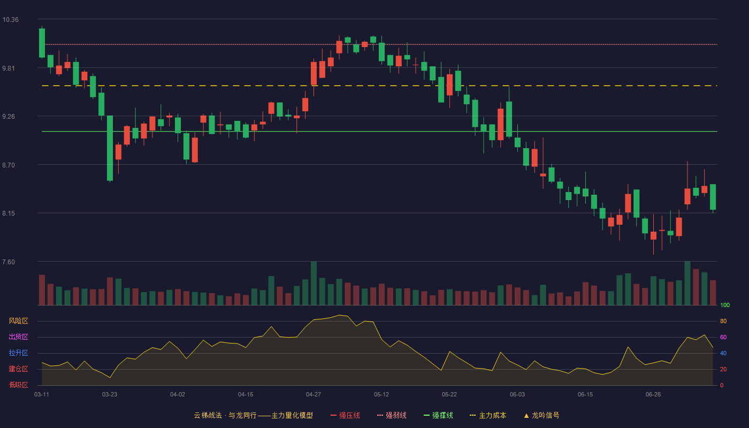Select the 出货区 zone label
The image size is (749, 428).
pyautogui.click(x=18, y=337)
